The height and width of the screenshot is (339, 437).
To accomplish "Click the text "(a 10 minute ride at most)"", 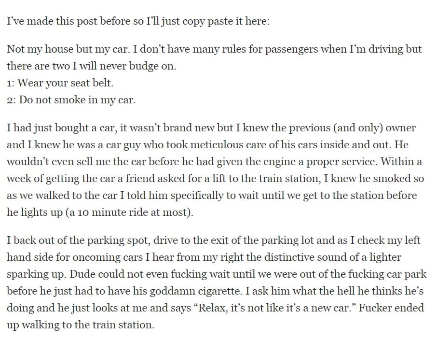I will 129,212.
